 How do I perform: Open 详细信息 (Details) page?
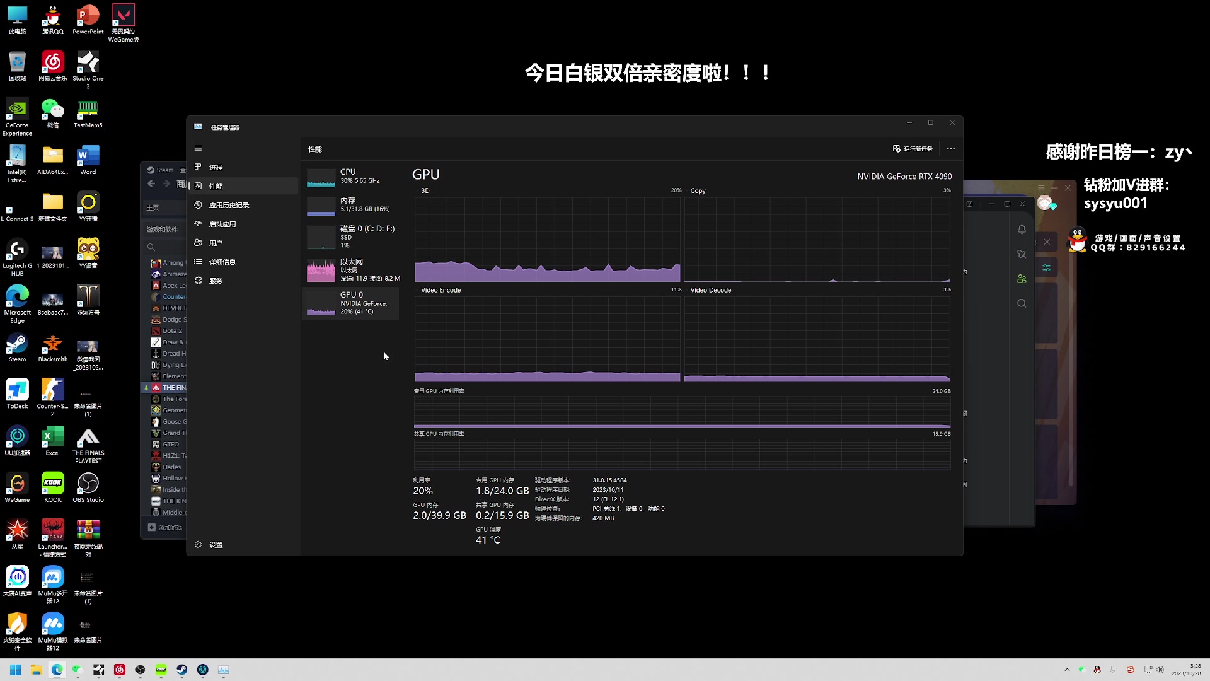(x=243, y=262)
